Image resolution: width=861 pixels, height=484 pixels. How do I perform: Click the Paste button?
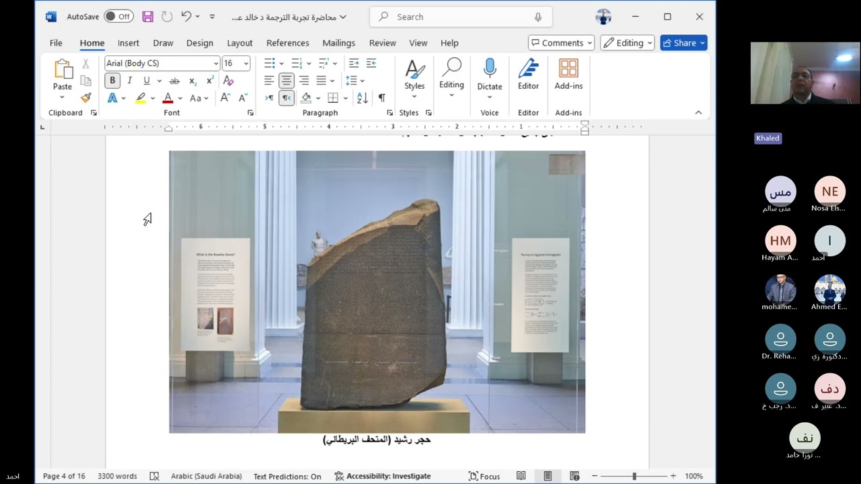(63, 75)
